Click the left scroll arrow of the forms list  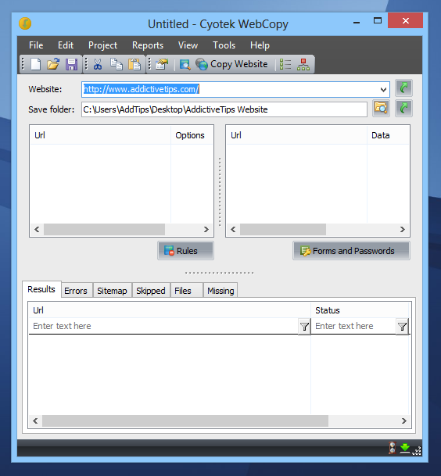(233, 229)
